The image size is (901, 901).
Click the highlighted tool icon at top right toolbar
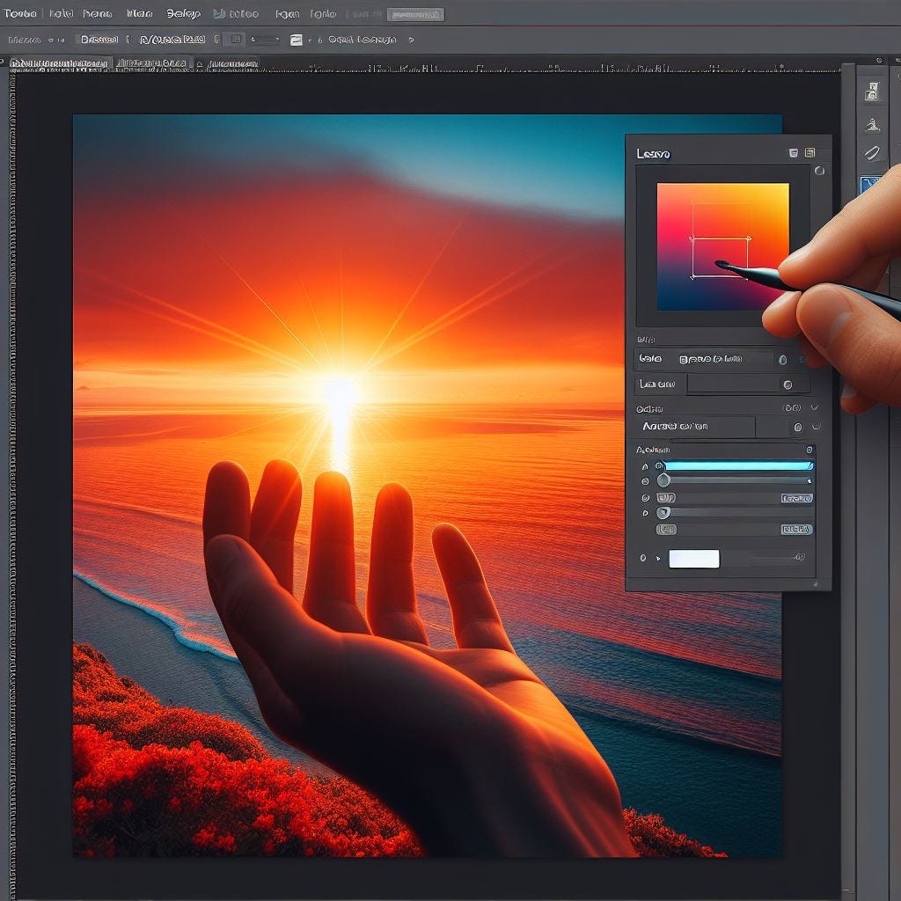pyautogui.click(x=869, y=182)
